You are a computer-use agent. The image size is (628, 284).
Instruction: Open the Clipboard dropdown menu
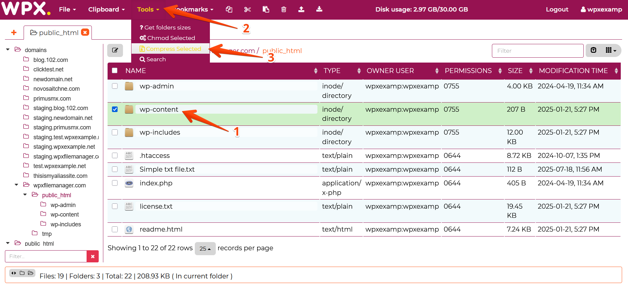(107, 9)
